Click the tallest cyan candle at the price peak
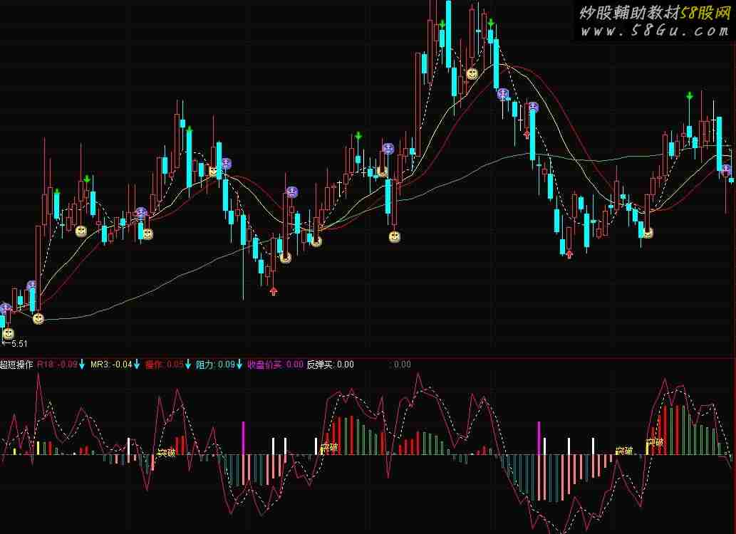The width and height of the screenshot is (736, 534). 448,33
